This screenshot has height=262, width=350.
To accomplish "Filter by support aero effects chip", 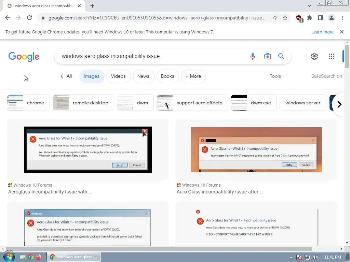I will coord(192,103).
